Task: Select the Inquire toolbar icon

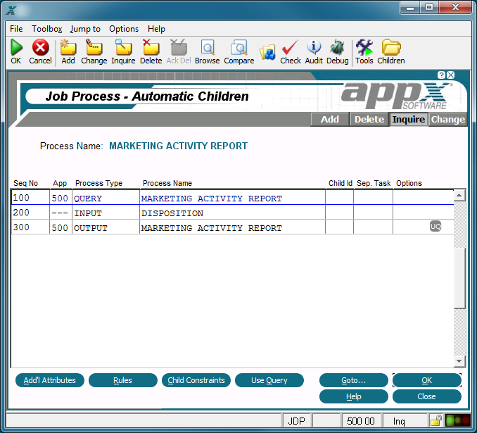Action: point(123,47)
